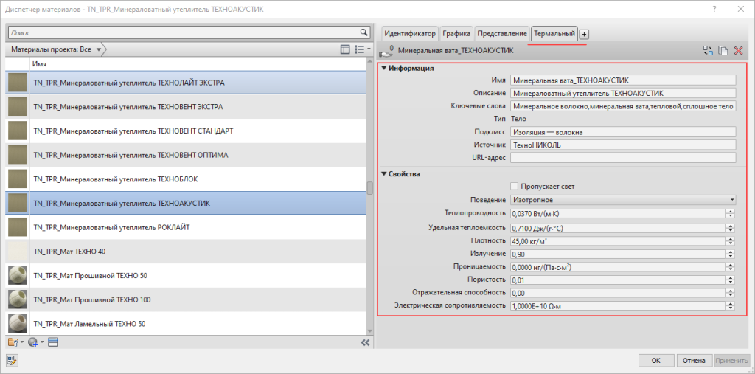Click the Теплопроводность value 0,0370 Вт/(м·К)

619,213
